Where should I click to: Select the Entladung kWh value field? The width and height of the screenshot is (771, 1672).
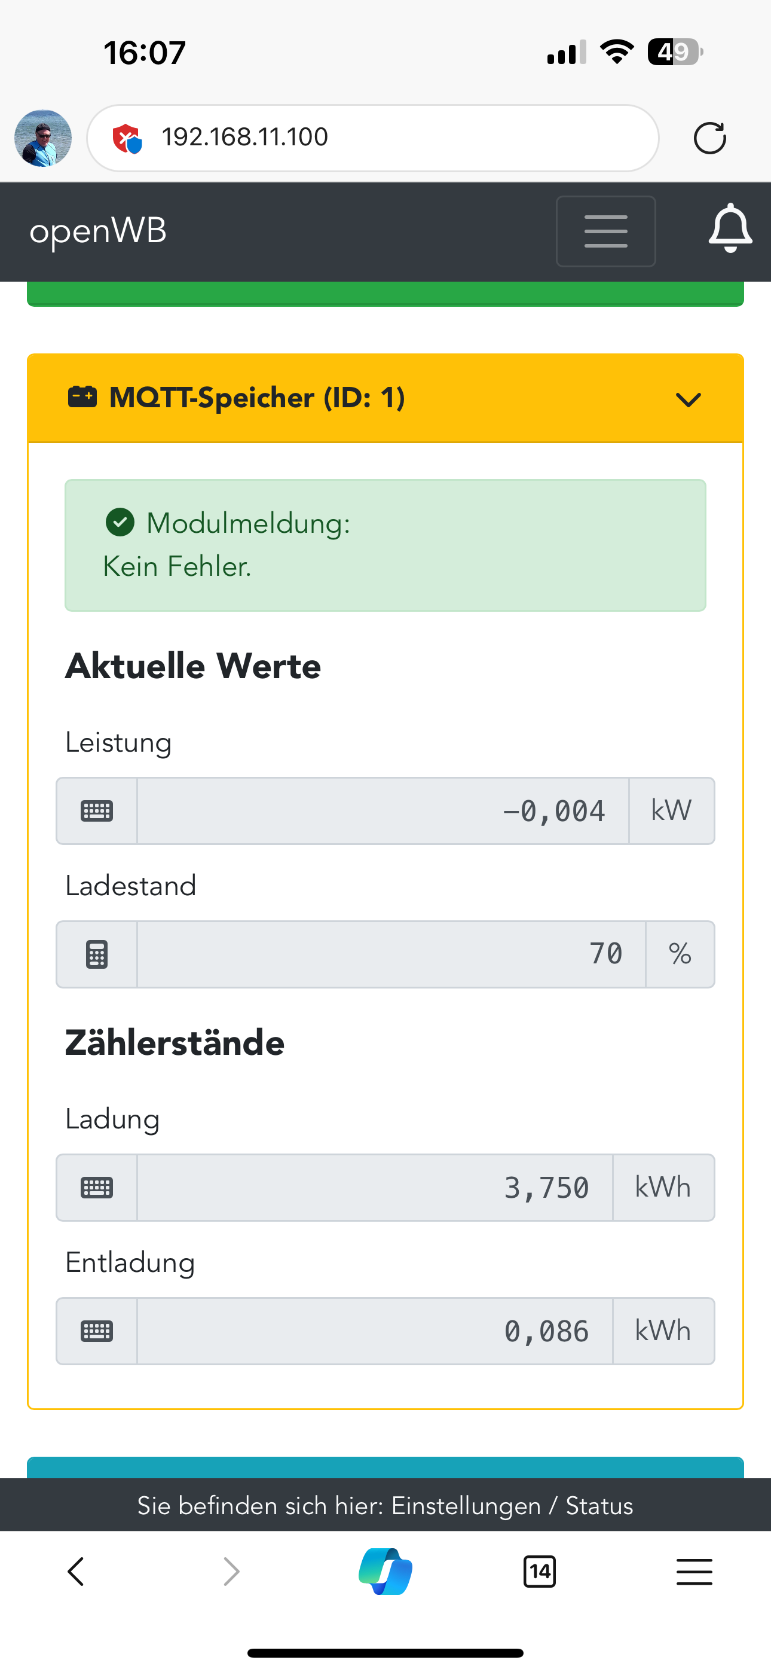pos(375,1331)
